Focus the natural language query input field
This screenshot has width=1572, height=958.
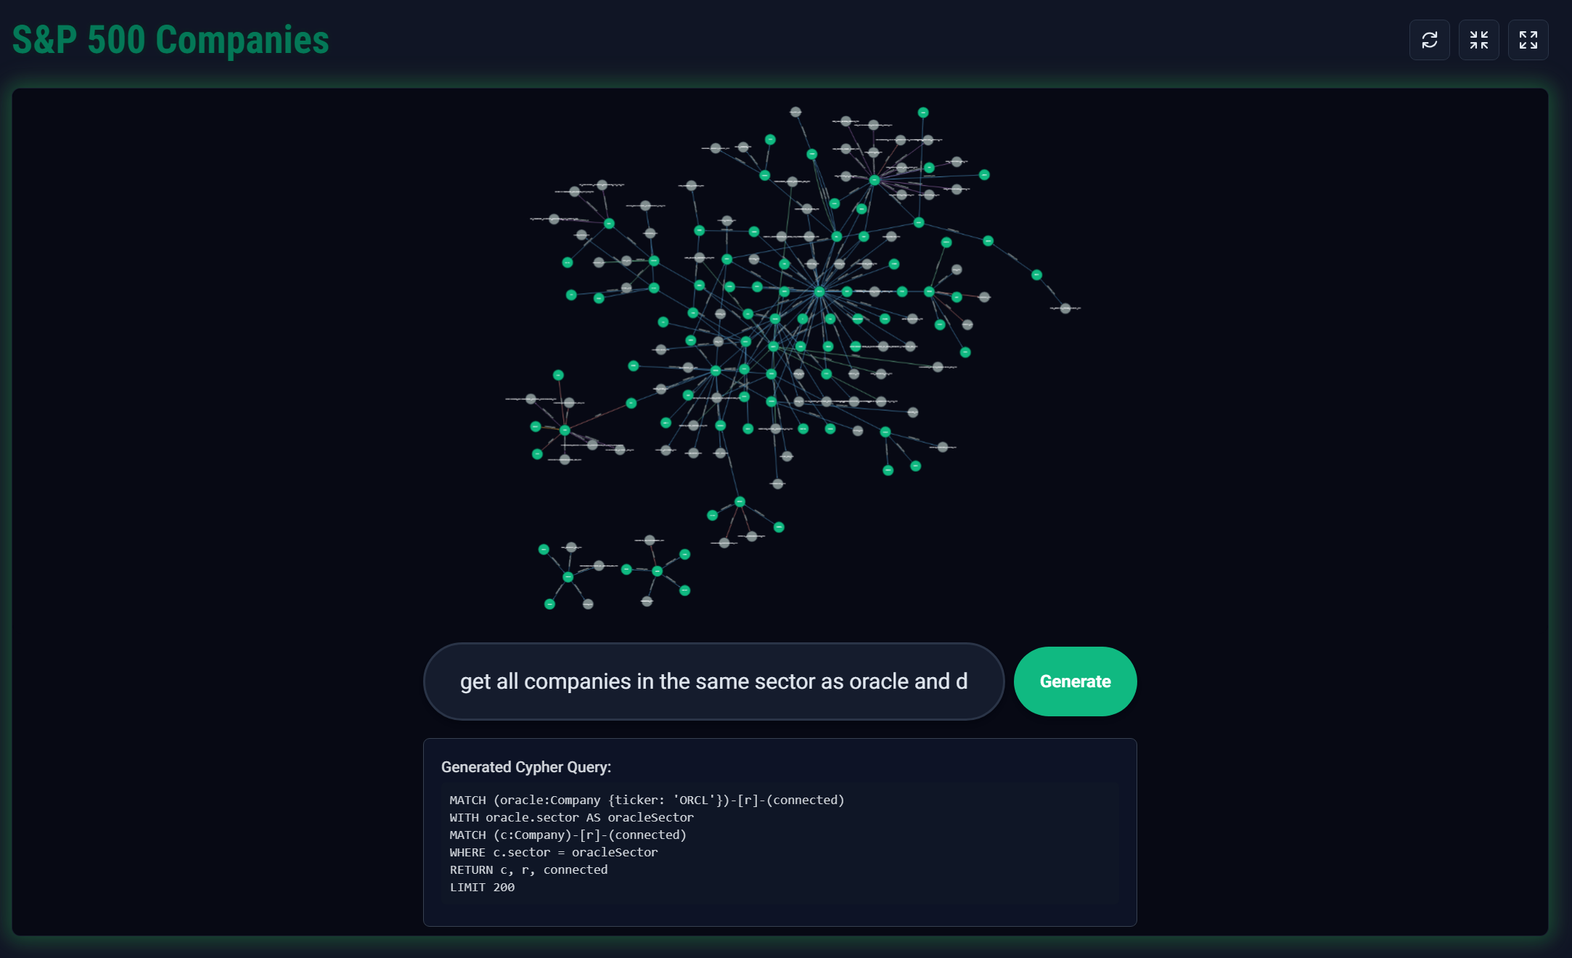click(x=713, y=681)
